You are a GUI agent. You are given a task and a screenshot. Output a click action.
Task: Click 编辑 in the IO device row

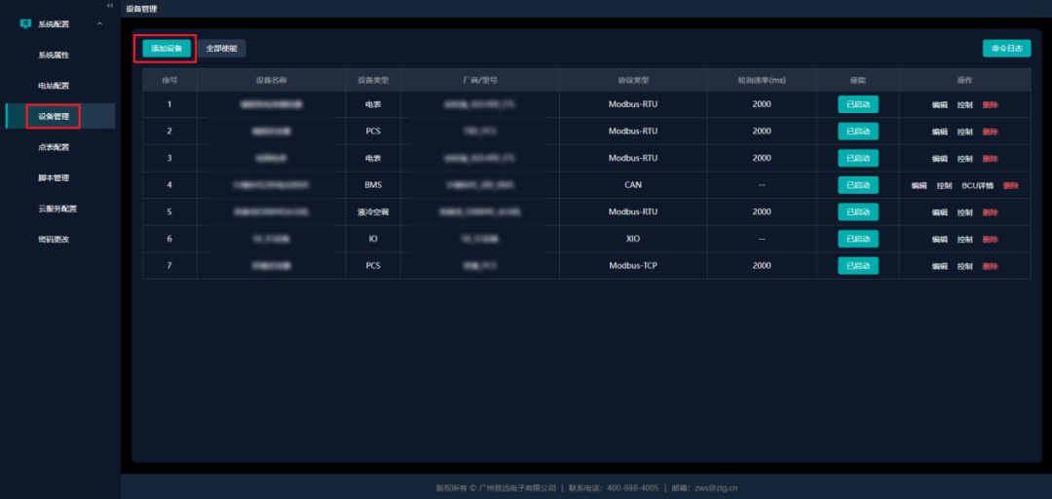point(939,239)
